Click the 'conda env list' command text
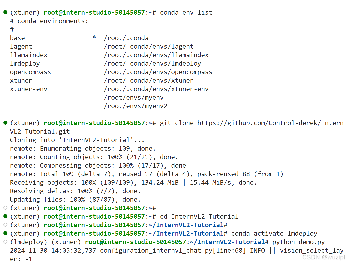 [x=186, y=12]
